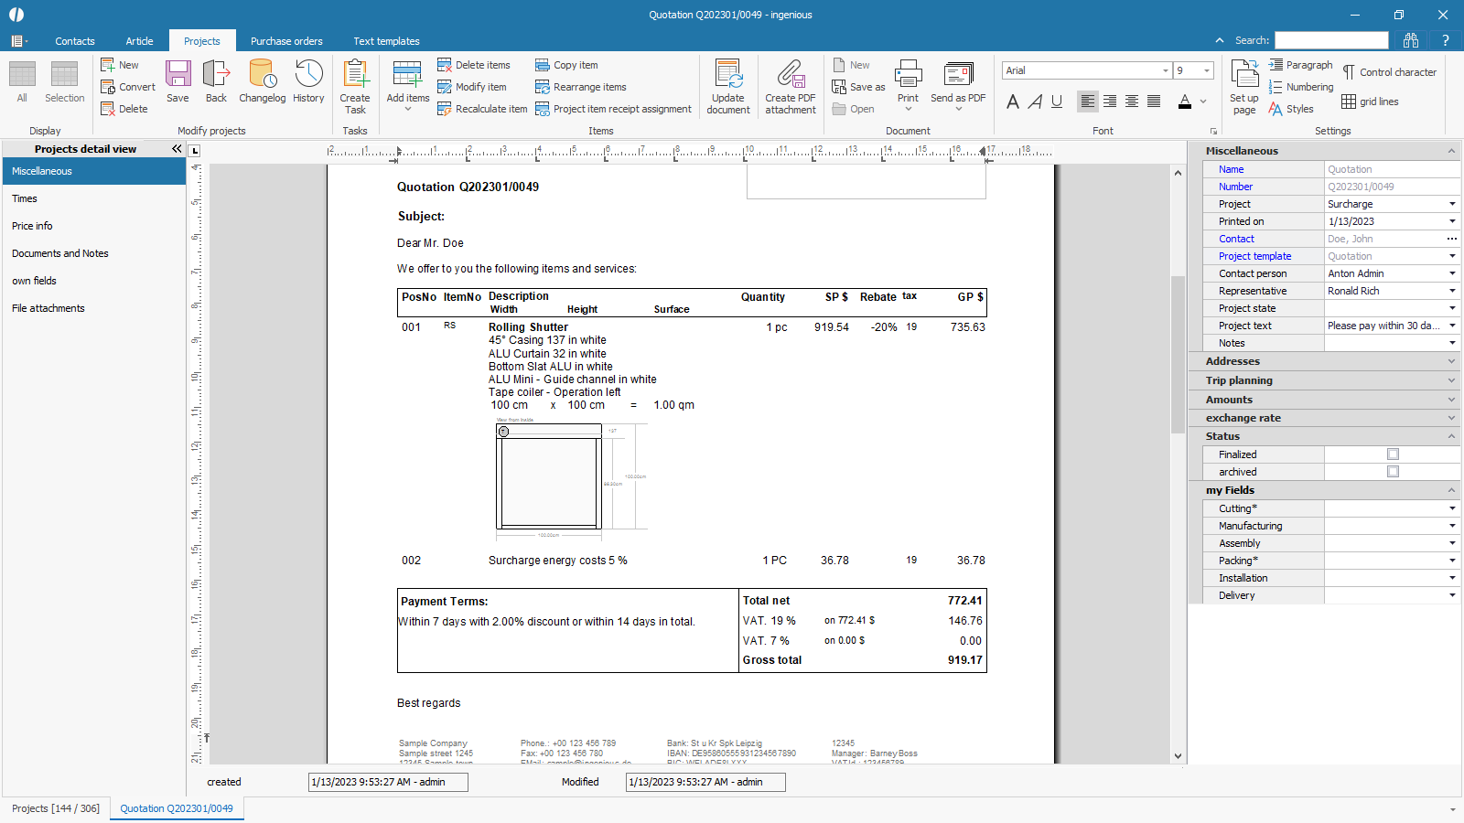Open the Text templates tab
The image size is (1464, 823).
[386, 41]
